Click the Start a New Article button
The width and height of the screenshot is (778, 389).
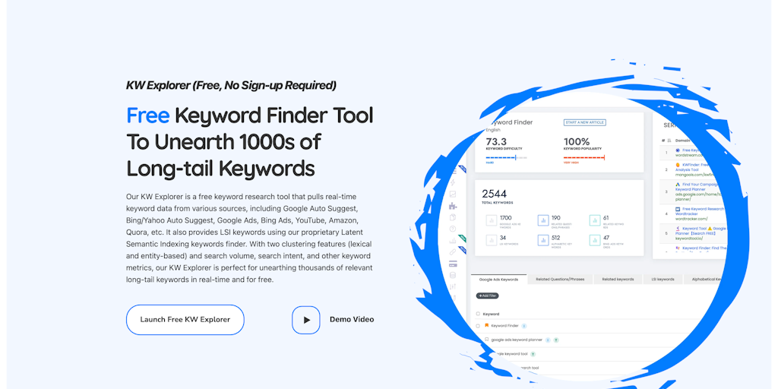584,122
